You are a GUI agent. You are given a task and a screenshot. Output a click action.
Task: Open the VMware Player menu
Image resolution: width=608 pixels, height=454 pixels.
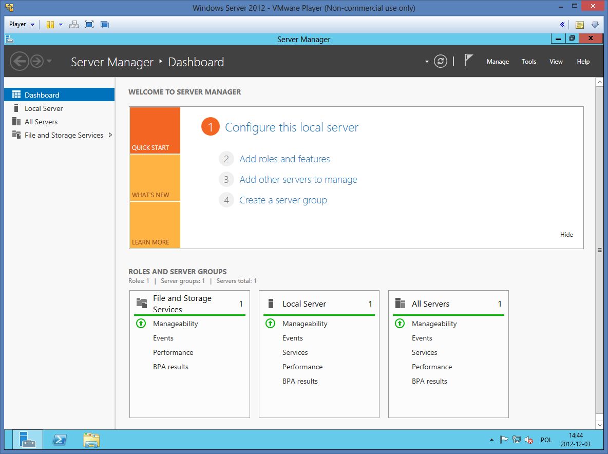coord(22,24)
